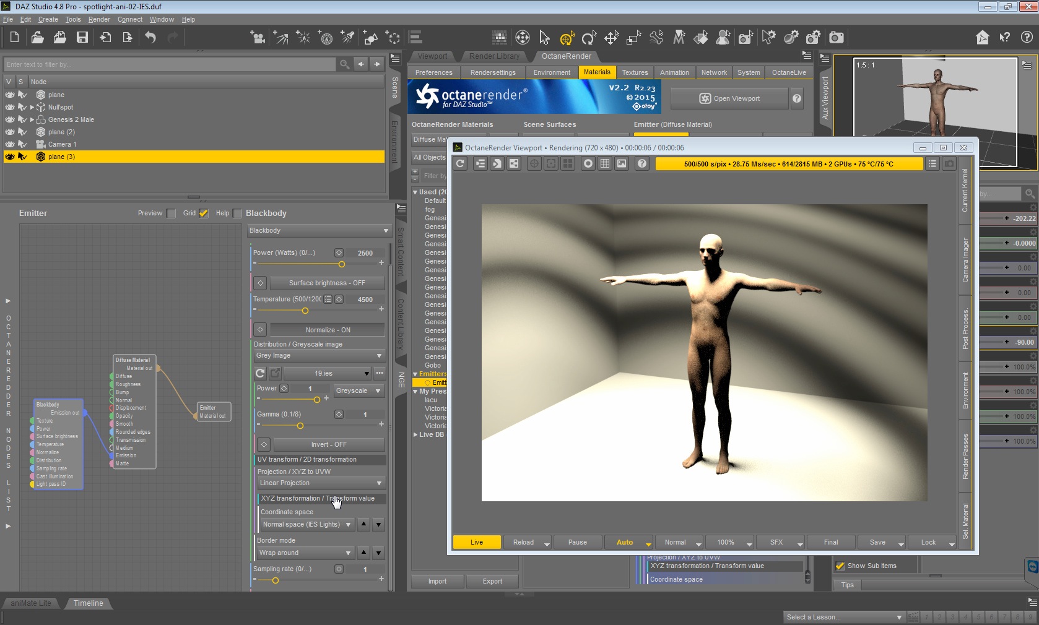
Task: Click the Render camera icon in toolbar
Action: [x=837, y=37]
